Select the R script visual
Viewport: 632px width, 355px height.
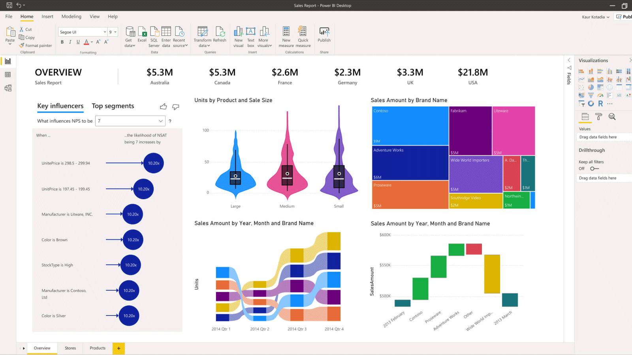click(600, 103)
